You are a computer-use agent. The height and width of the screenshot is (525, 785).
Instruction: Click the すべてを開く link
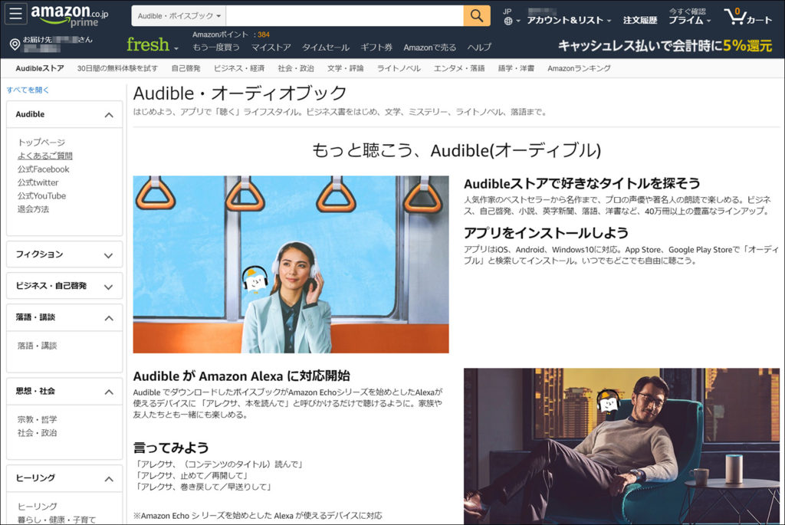(x=28, y=90)
